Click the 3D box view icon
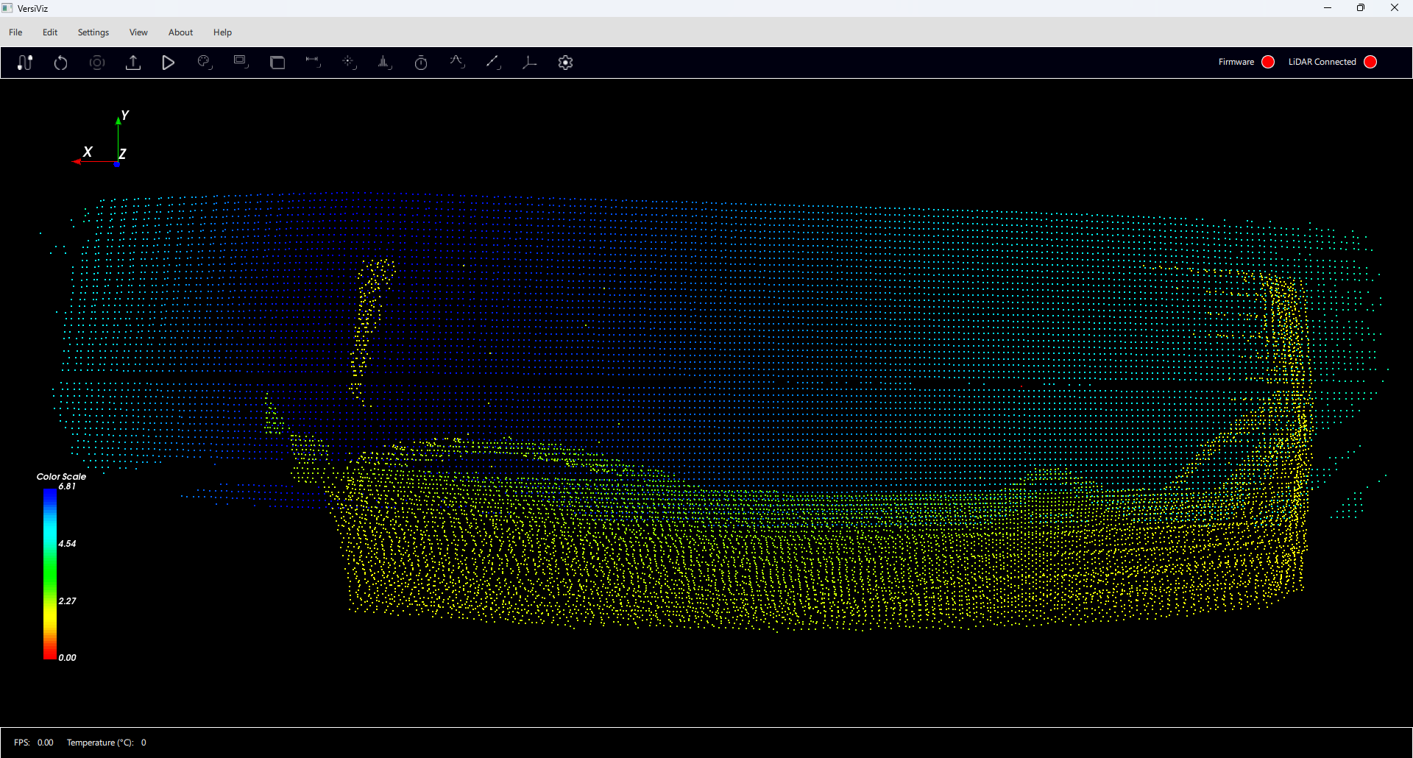 [x=277, y=63]
